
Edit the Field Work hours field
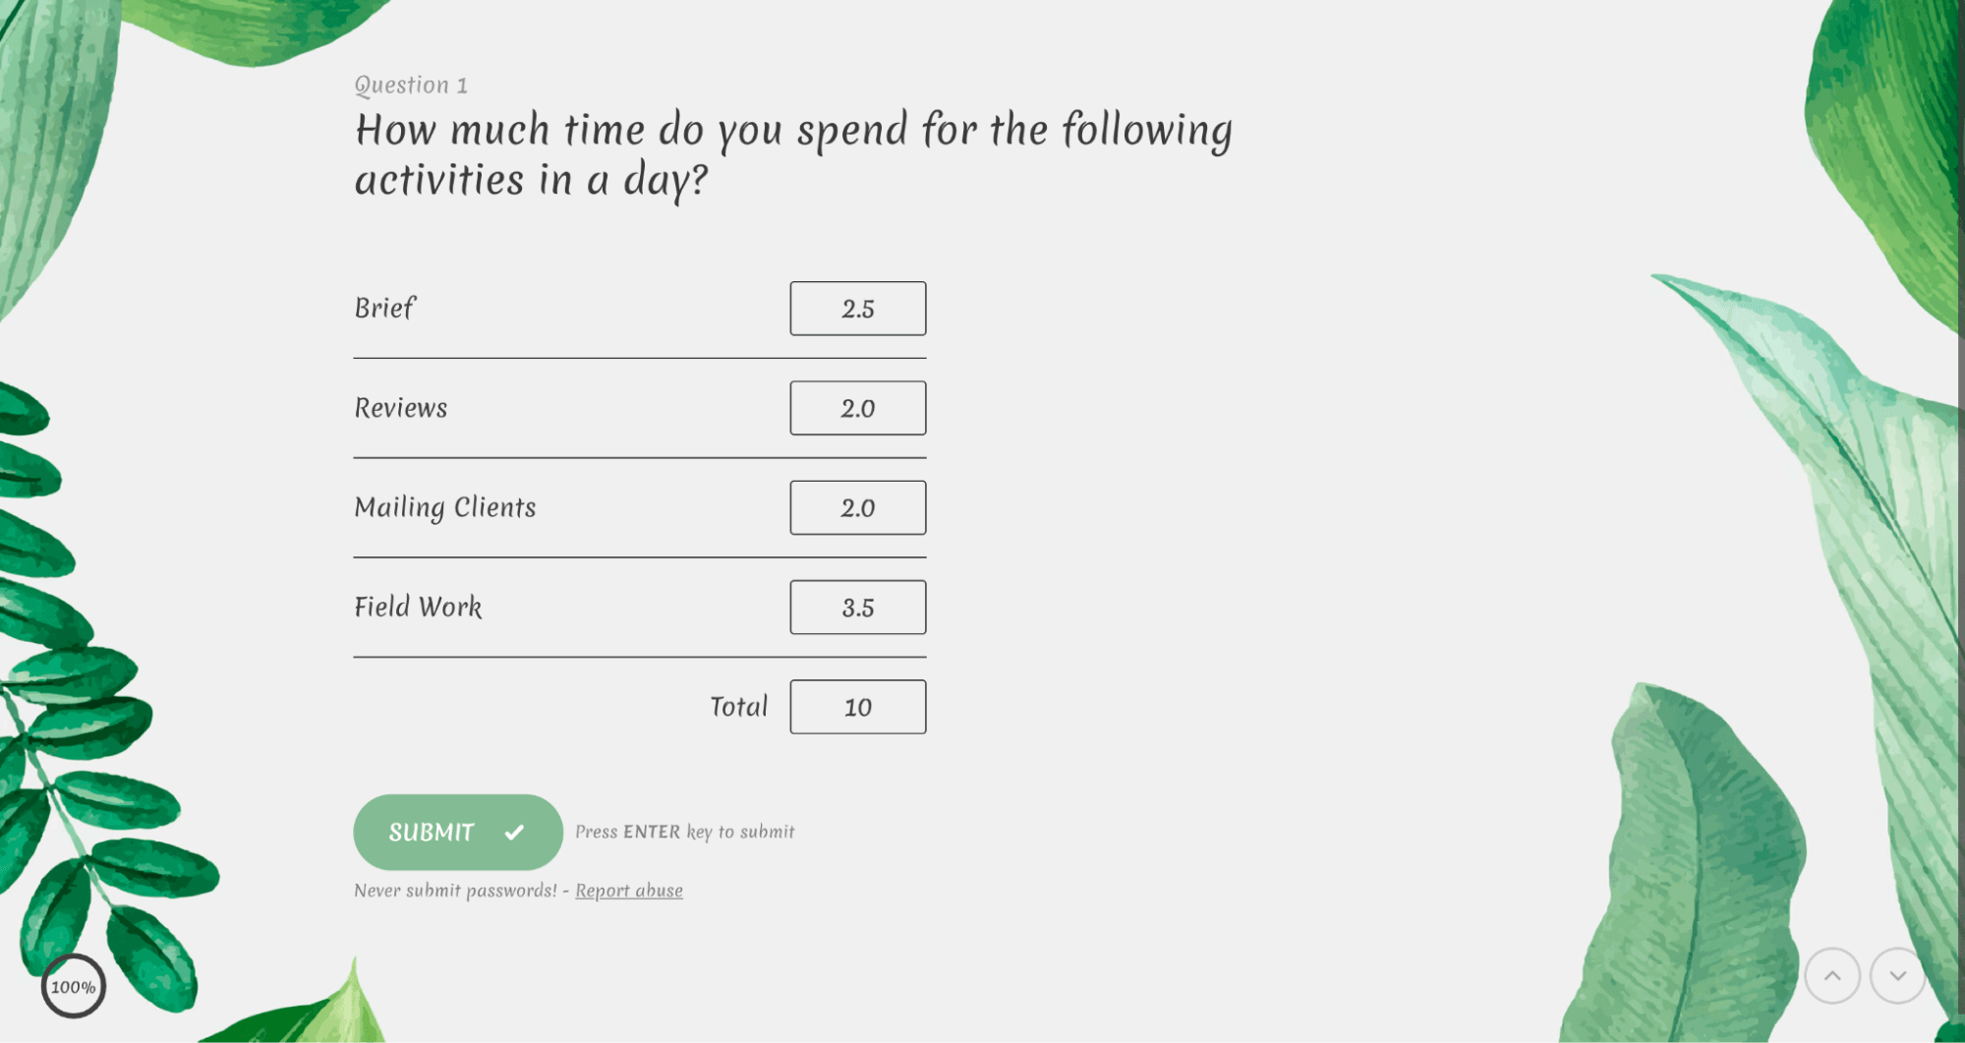click(857, 608)
